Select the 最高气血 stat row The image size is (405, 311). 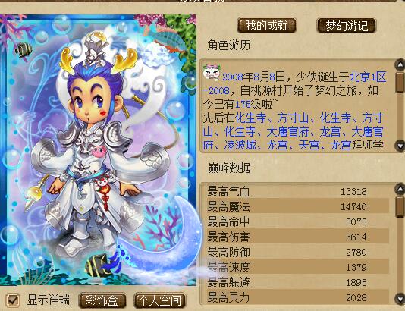(x=295, y=192)
